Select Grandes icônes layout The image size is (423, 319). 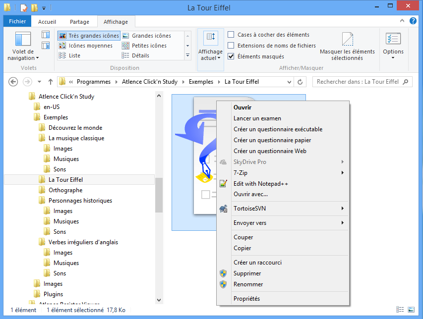(x=147, y=36)
